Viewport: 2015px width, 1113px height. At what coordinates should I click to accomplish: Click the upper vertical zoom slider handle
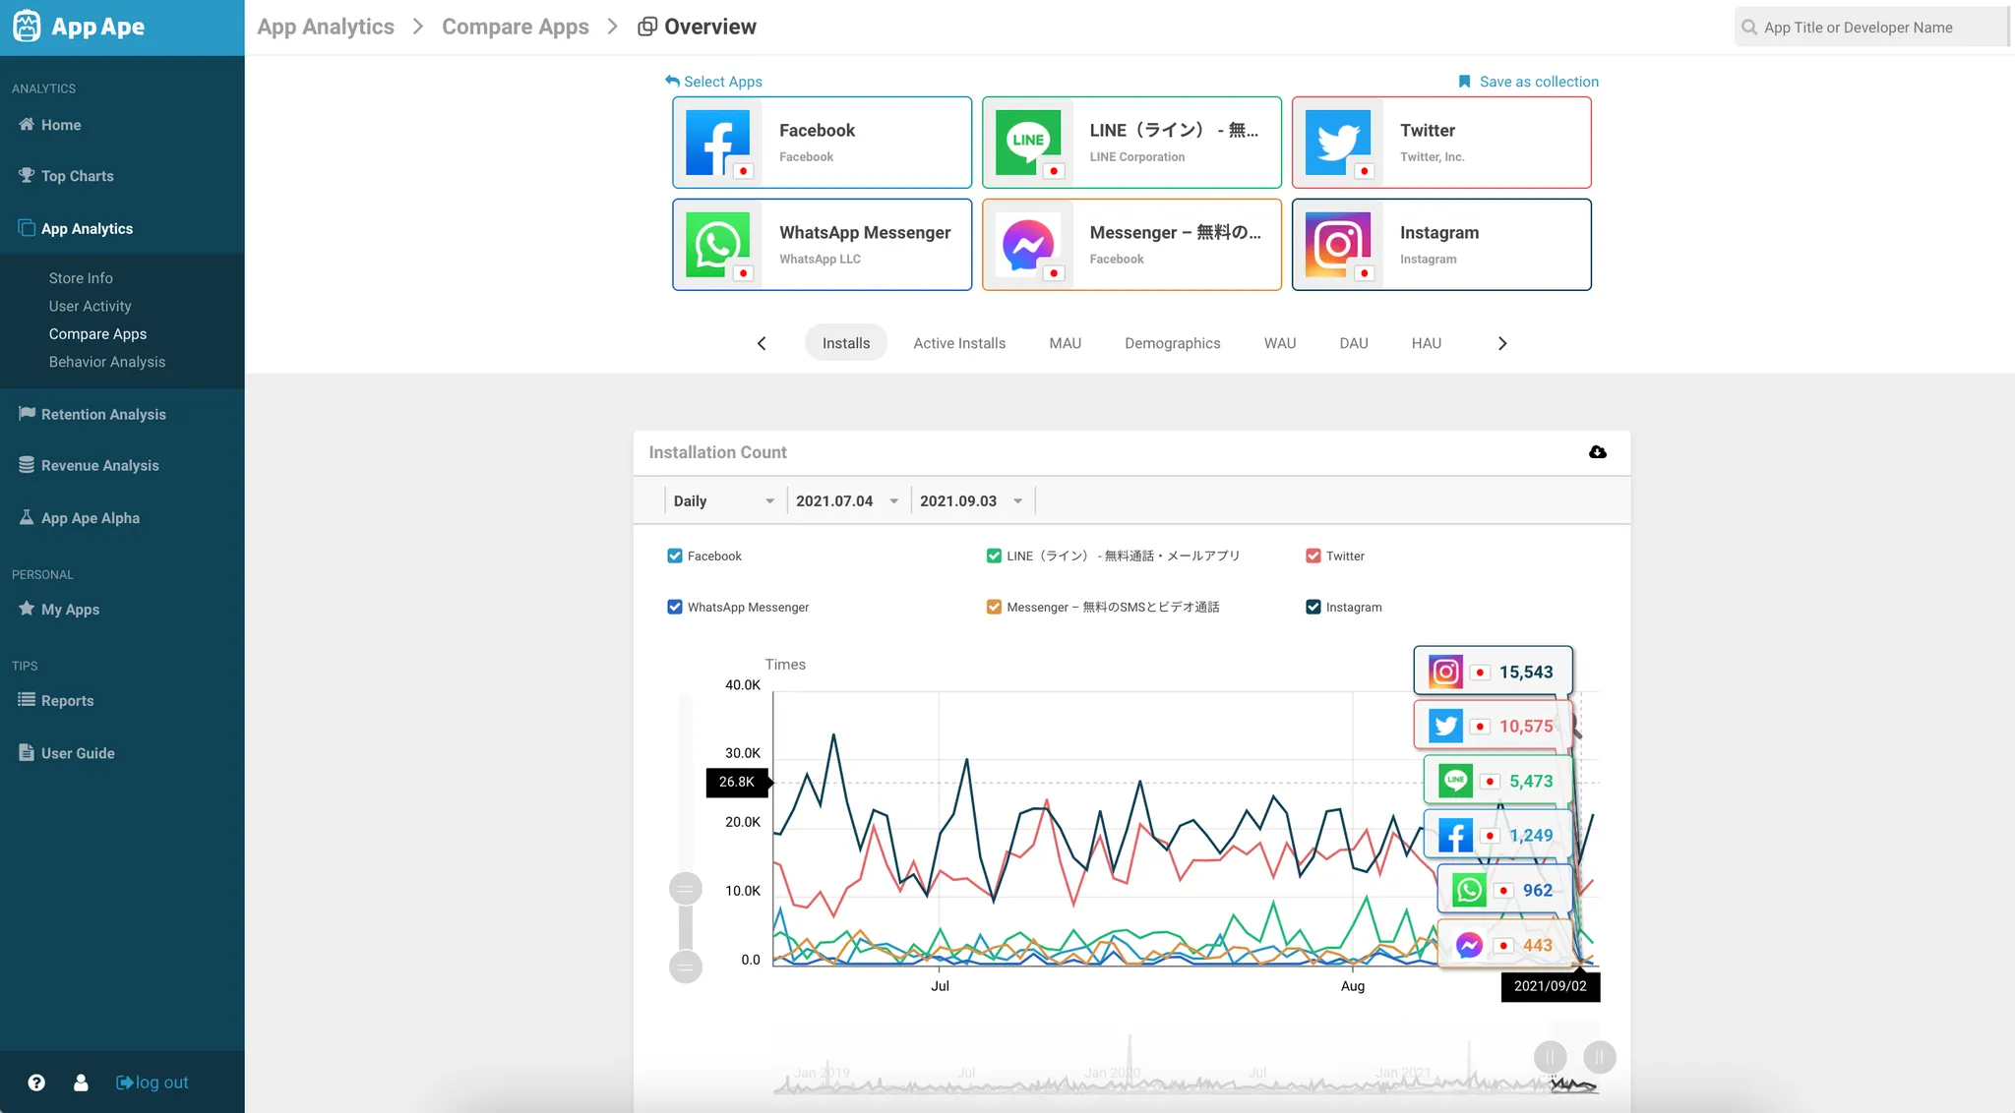(x=686, y=889)
